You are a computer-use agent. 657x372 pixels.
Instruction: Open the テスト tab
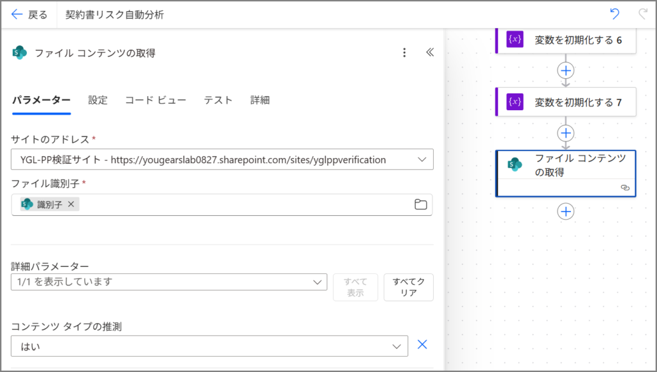pos(218,100)
